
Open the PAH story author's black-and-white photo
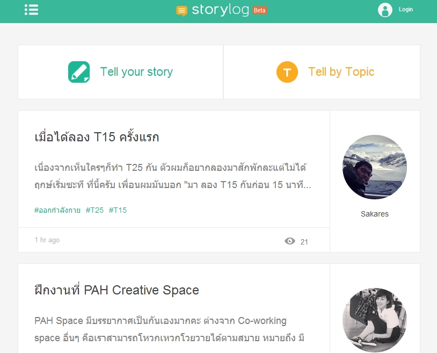click(375, 320)
